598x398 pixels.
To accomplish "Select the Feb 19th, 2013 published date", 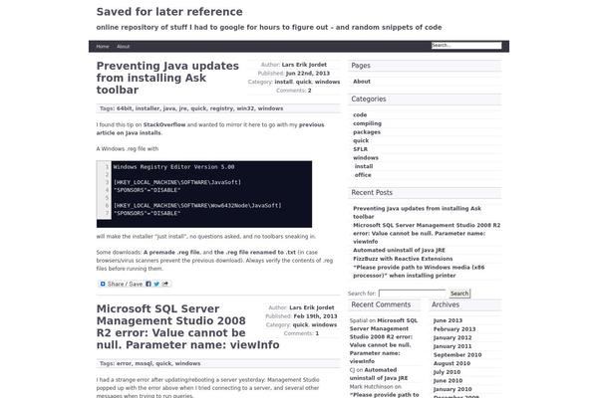I will [x=315, y=316].
